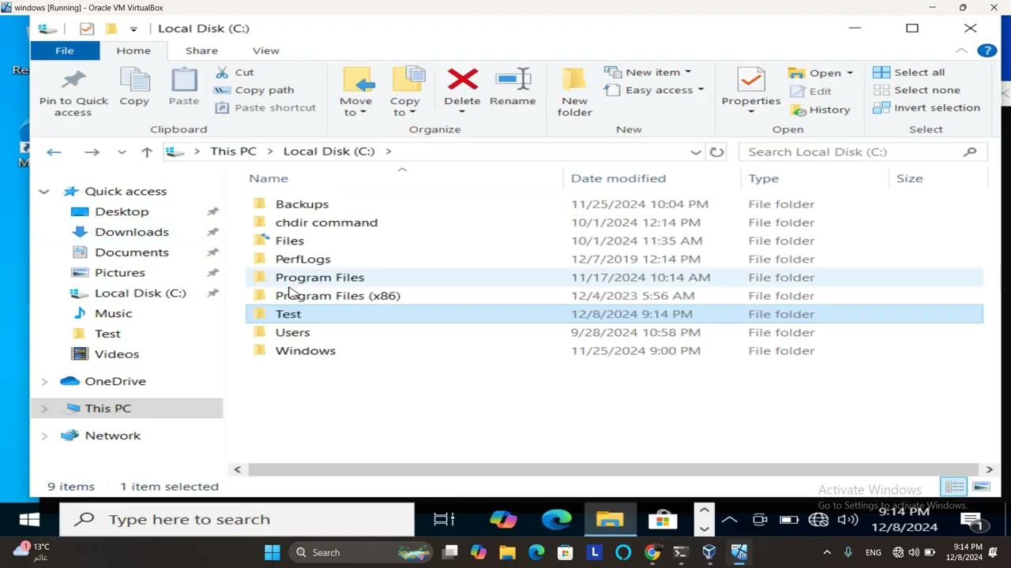The width and height of the screenshot is (1011, 568).
Task: Open the recent locations dropdown arrow
Action: (x=121, y=151)
